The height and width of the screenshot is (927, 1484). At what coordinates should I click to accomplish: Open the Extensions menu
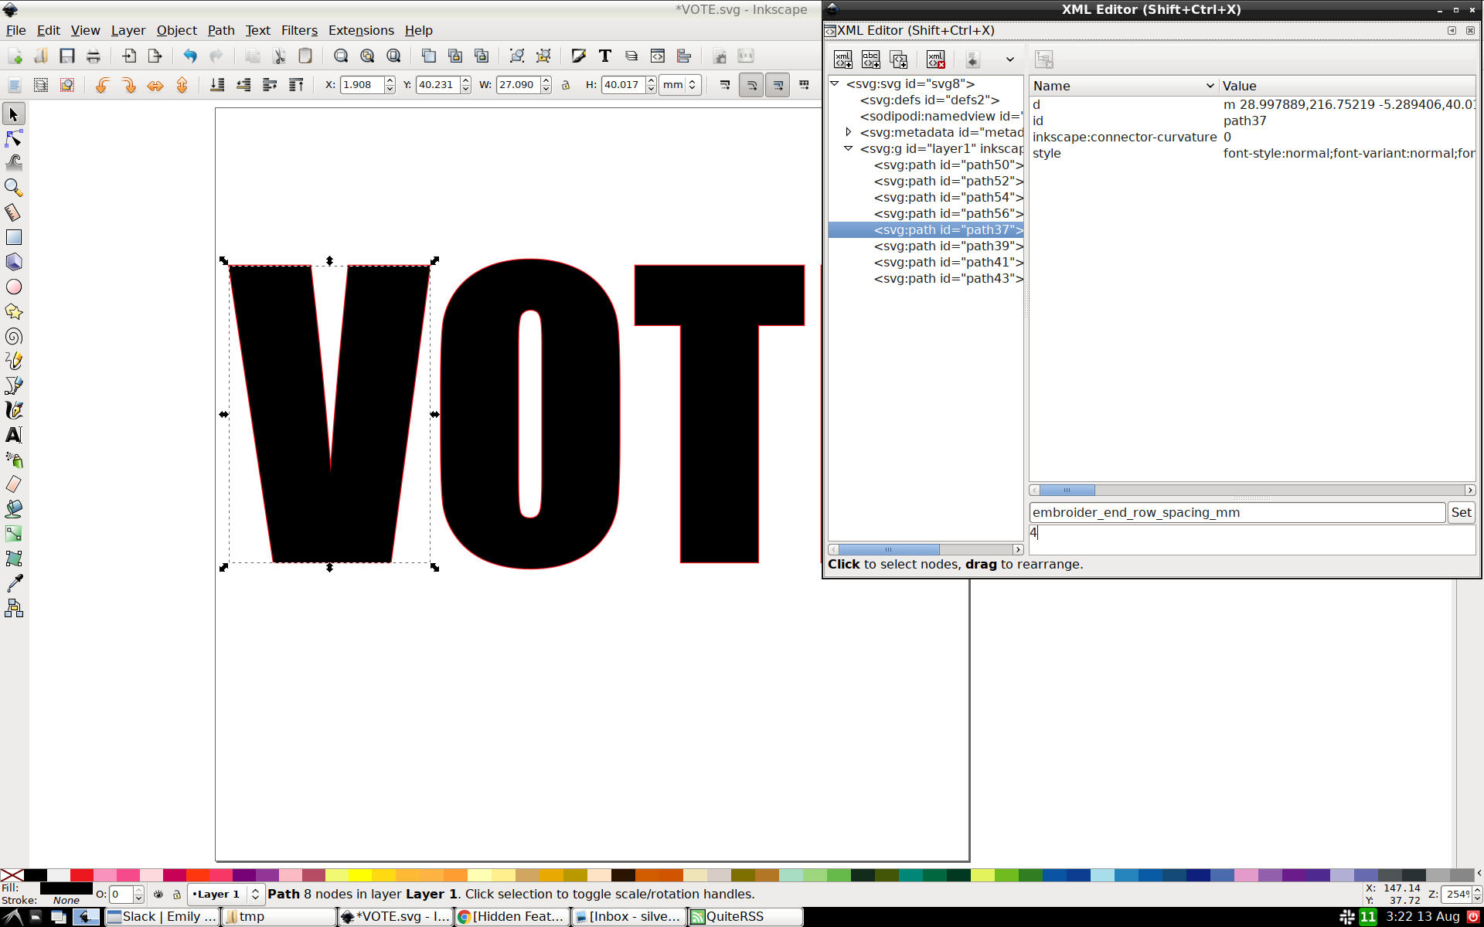click(x=361, y=30)
